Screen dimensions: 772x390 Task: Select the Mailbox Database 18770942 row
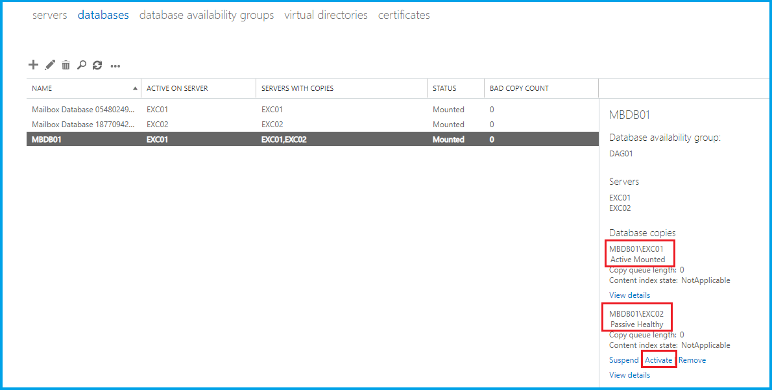[x=83, y=125]
